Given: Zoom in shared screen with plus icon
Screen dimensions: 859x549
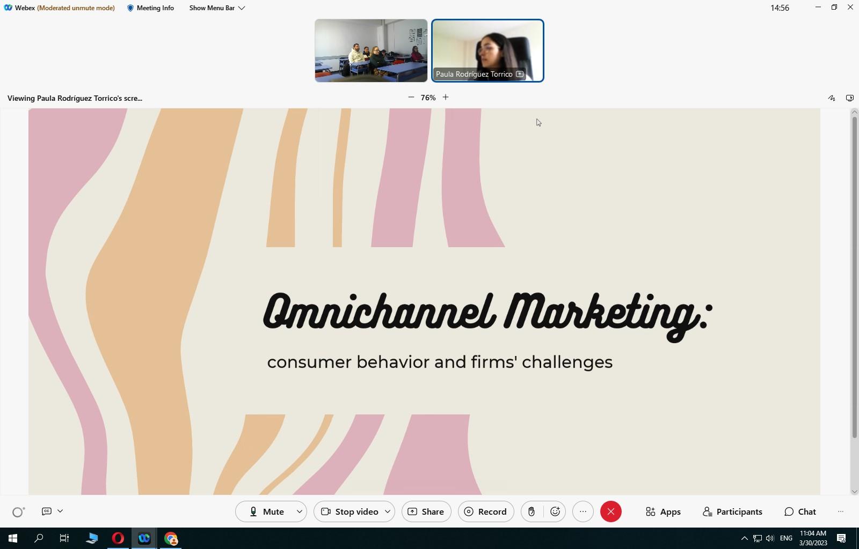Looking at the screenshot, I should pos(446,98).
